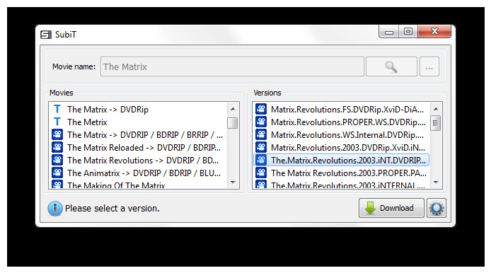Click camera icon beside 'The Matrix Revolutions.2003.PROPER.PA' version
This screenshot has height=273, width=491.
point(261,173)
